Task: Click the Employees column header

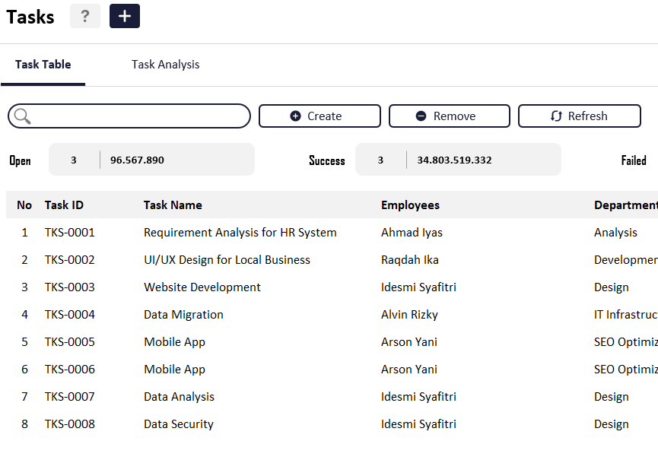Action: [x=410, y=205]
